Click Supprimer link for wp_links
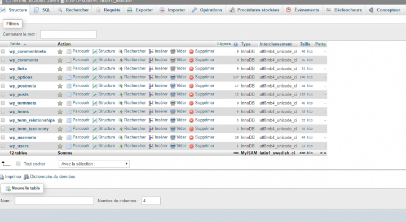The height and width of the screenshot is (222, 406). [205, 68]
